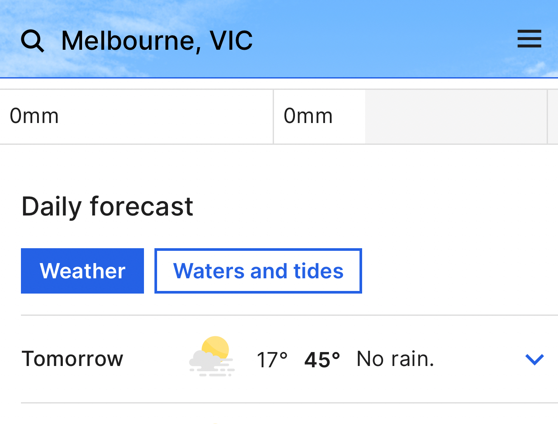Click the bold 45° maximum temperature
Viewport: 558px width, 424px height.
pos(322,360)
